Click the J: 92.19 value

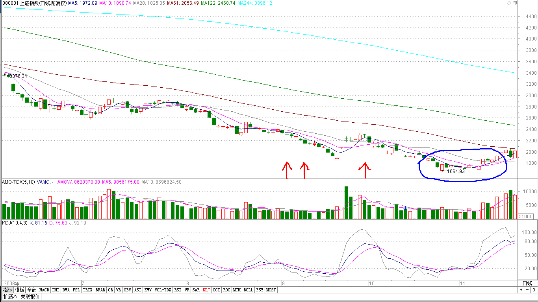click(x=78, y=223)
